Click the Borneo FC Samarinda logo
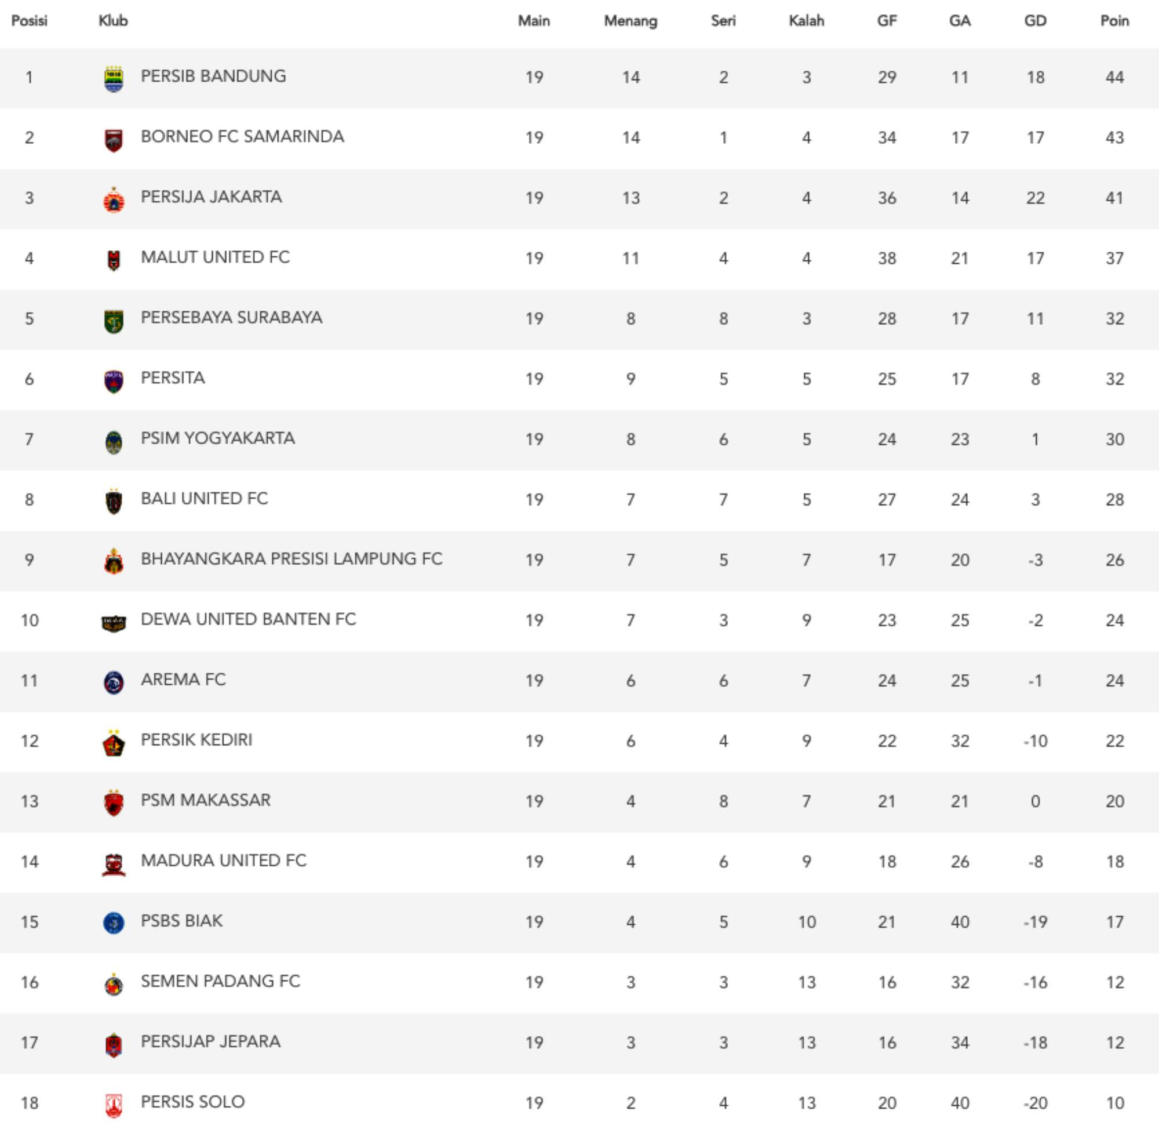1159x1133 pixels. pos(114,140)
